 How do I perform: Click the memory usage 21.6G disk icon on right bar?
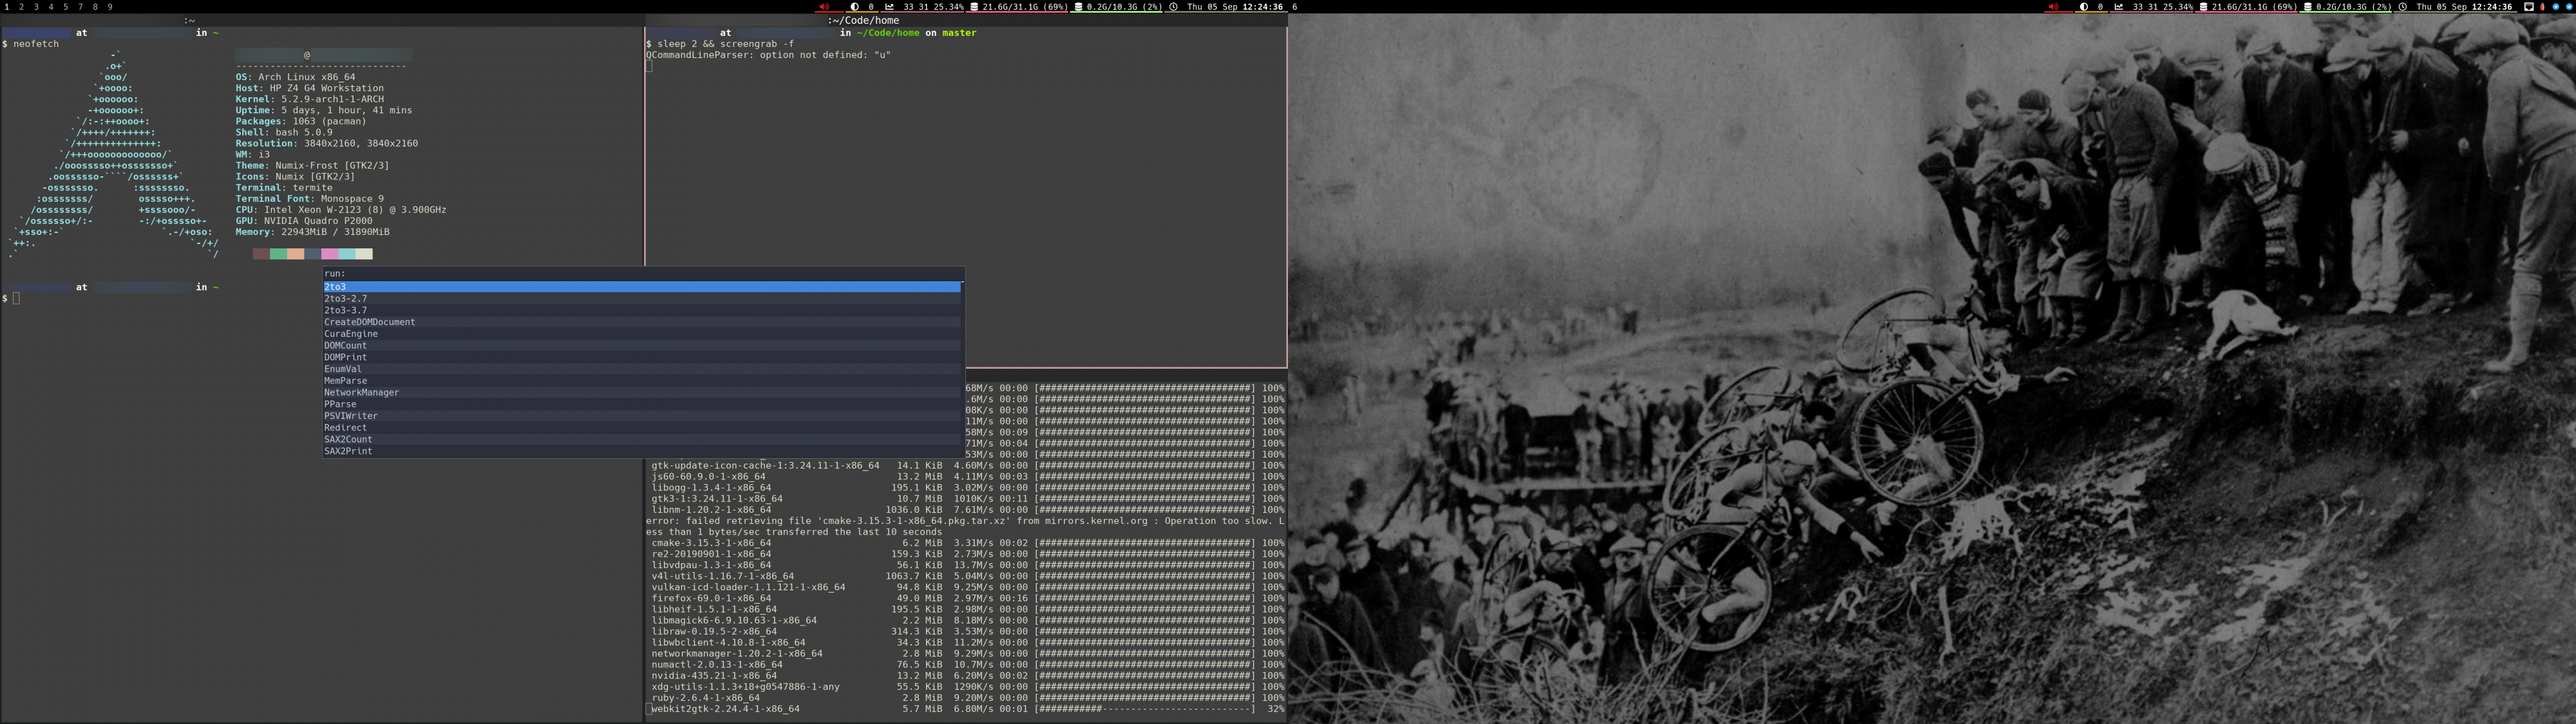coord(2203,7)
